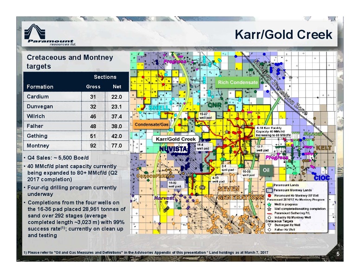Click the Karr/Gold Creek slide title
This screenshot has height=278, width=360.
pyautogui.click(x=283, y=35)
